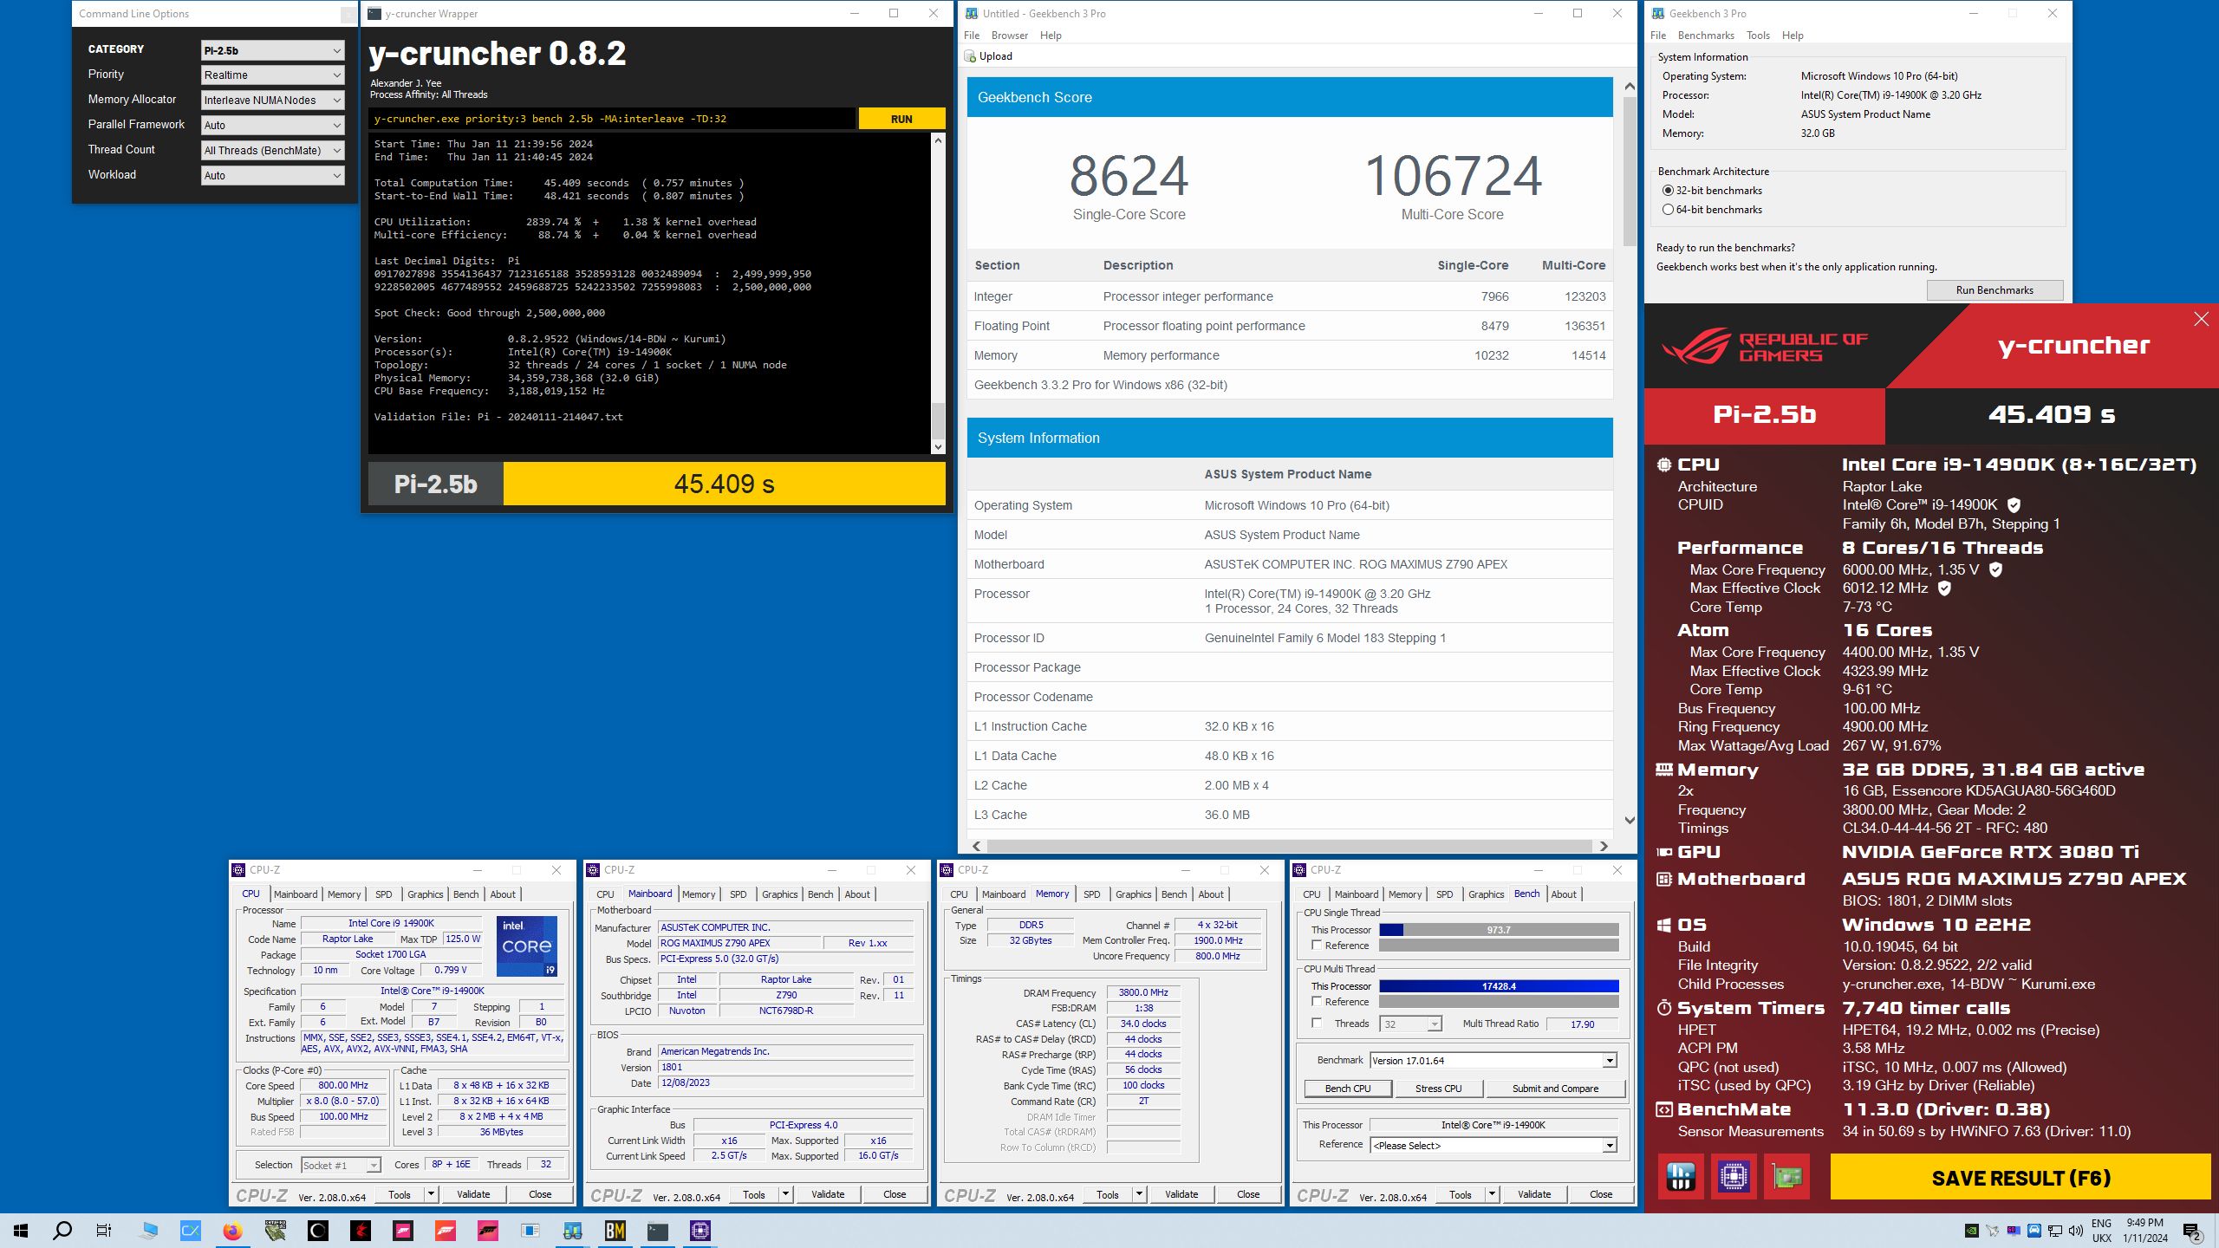Select the 64-bit benchmarks radio button
This screenshot has height=1248, width=2219.
tap(1668, 210)
